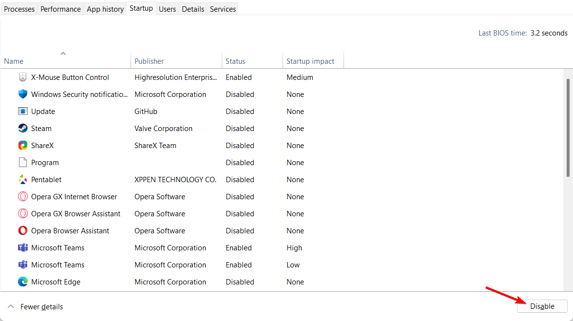Screen dimensions: 573x321
Task: Click the High-impact Microsoft Teams icon
Action: pyautogui.click(x=22, y=247)
